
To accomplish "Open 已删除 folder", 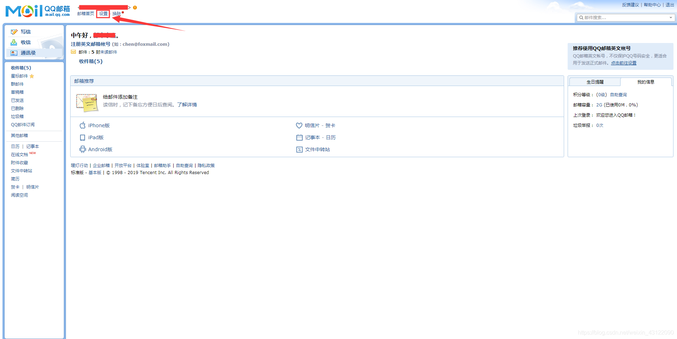I will tap(17, 109).
